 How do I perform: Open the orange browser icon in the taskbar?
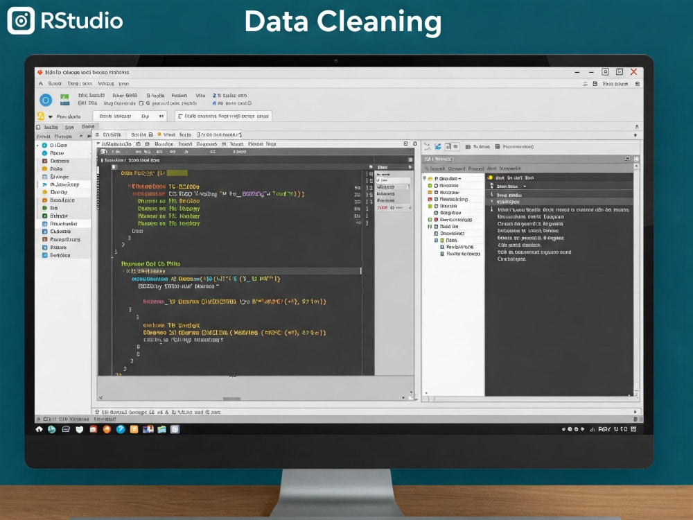coord(107,429)
